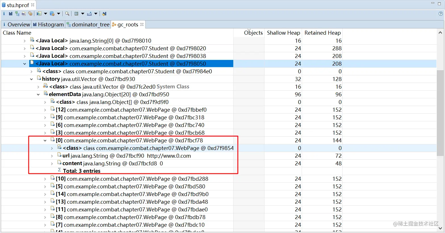Select the [8] WebPage @ 0xd7fbdb78 row

tap(219, 217)
